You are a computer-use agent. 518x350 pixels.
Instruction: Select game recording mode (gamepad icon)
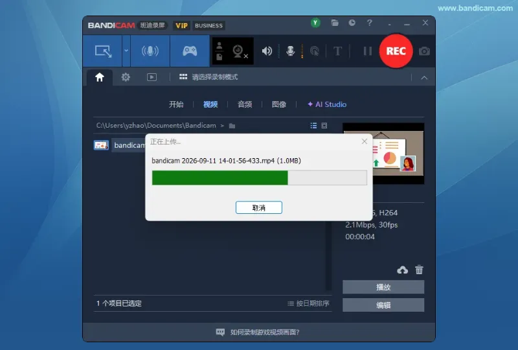(190, 51)
